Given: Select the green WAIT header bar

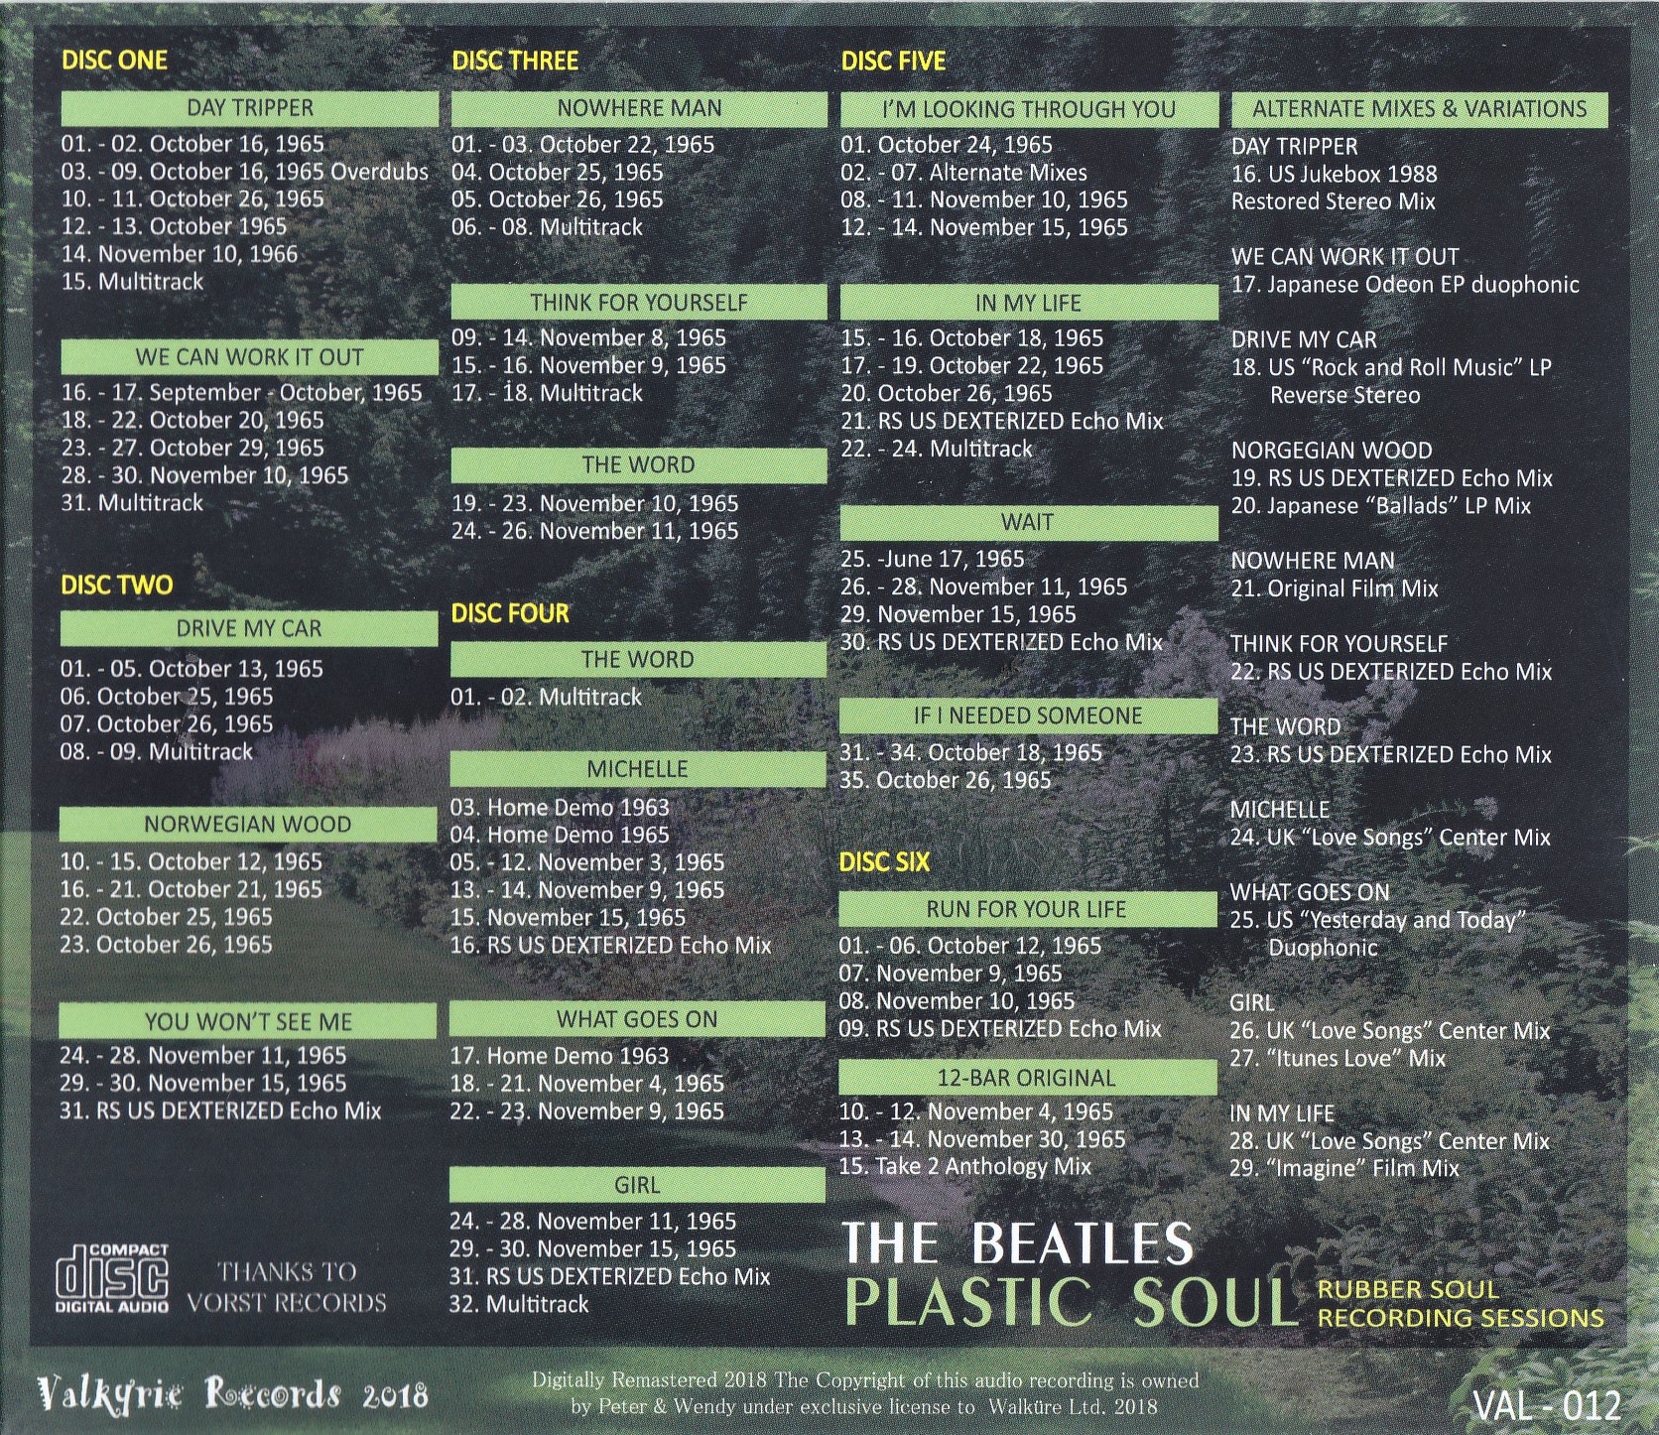Looking at the screenshot, I should pyautogui.click(x=1029, y=522).
